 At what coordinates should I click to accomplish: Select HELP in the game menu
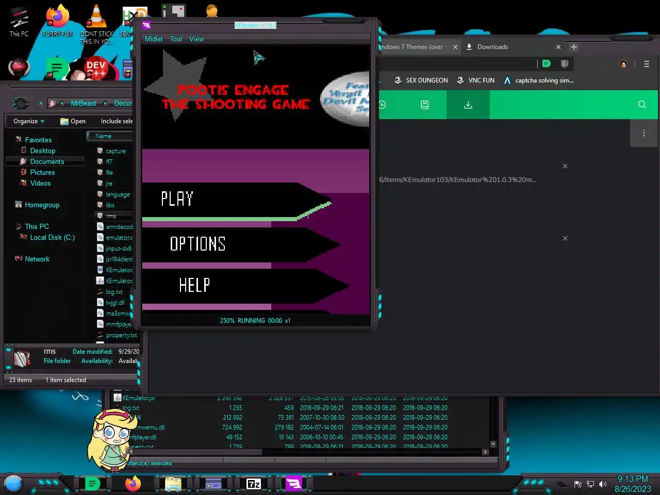(194, 285)
